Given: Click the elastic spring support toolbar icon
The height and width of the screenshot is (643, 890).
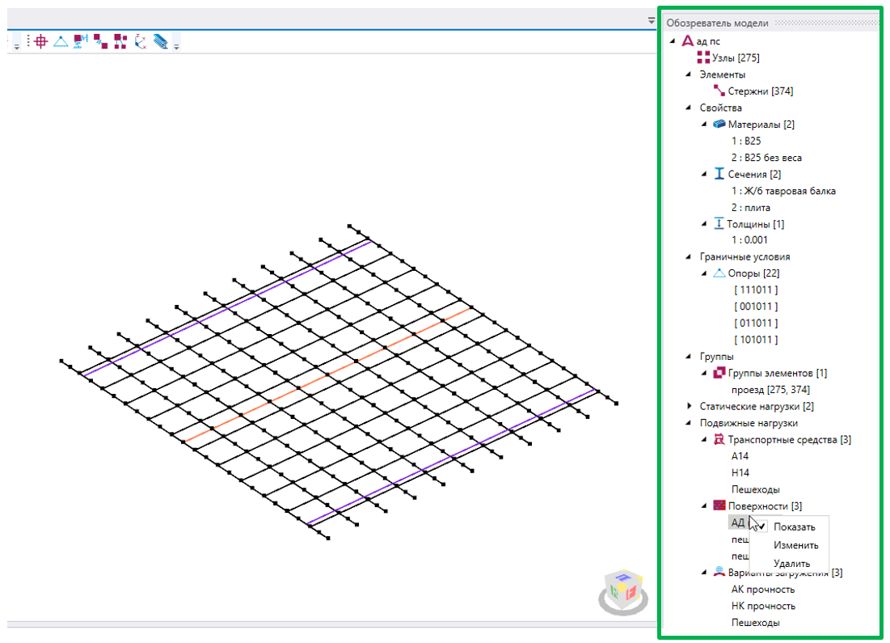Looking at the screenshot, I should point(81,41).
